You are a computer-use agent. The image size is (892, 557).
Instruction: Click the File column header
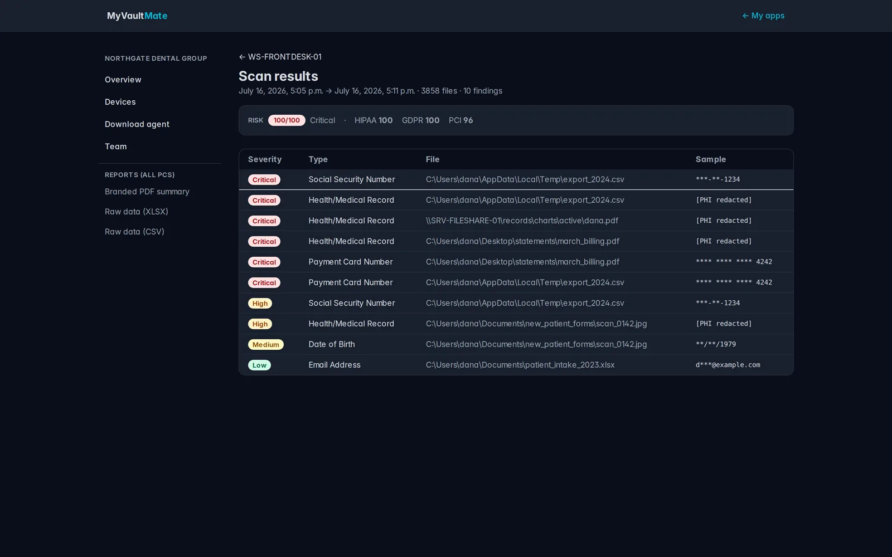coord(433,159)
